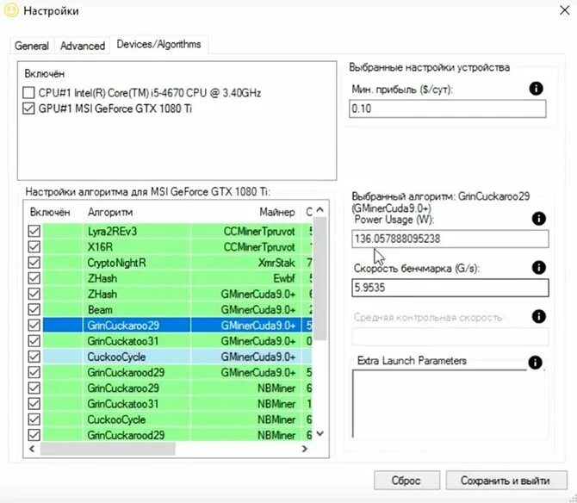Click info icon beside Power Usage (W)
The width and height of the screenshot is (577, 503).
tap(539, 219)
